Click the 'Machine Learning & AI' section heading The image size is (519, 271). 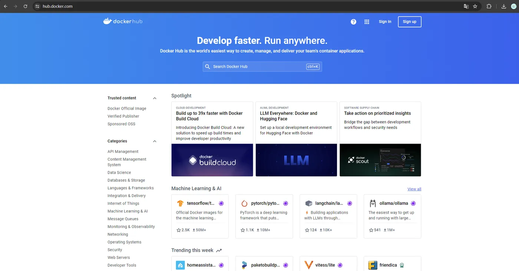click(196, 189)
